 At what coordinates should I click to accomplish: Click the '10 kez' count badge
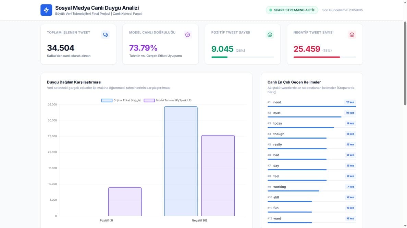pyautogui.click(x=350, y=113)
